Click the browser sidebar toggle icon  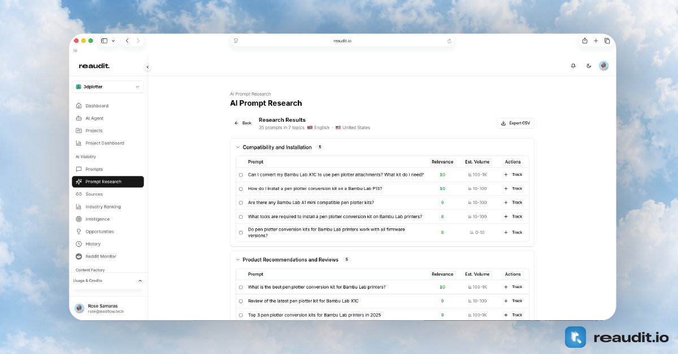[104, 41]
